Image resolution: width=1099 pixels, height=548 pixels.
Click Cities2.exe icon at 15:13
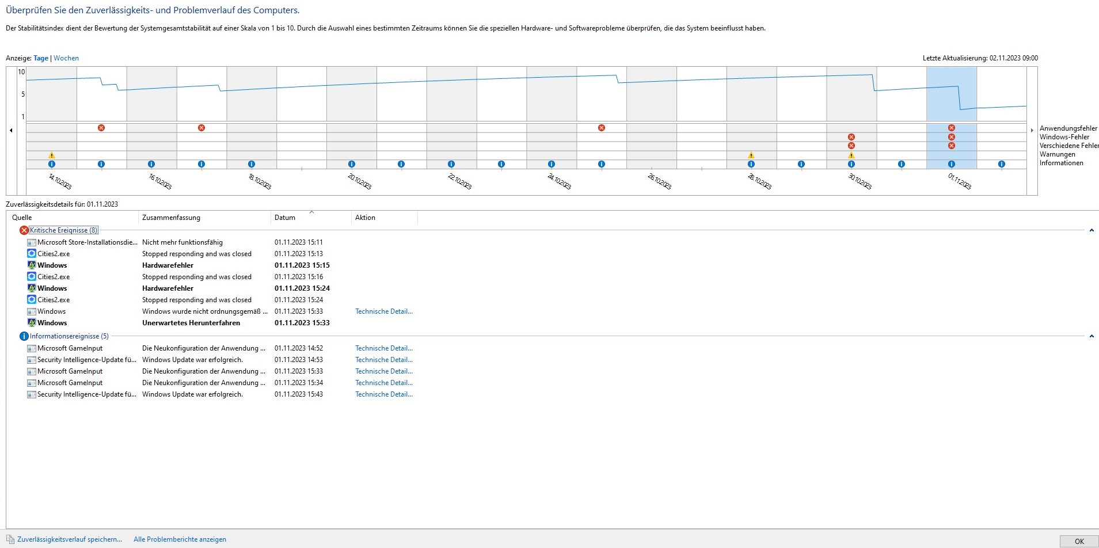click(32, 254)
